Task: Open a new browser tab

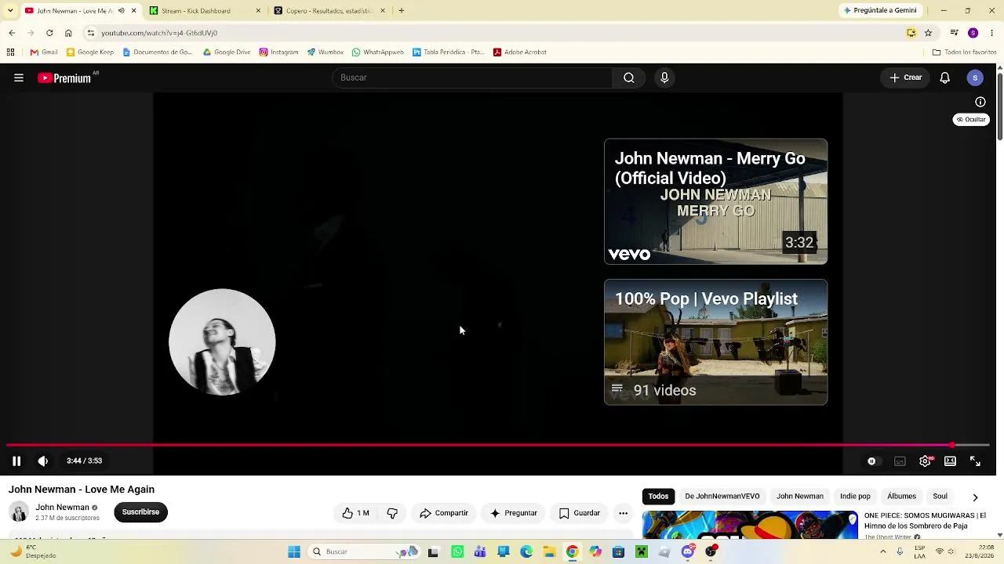Action: coord(402,11)
